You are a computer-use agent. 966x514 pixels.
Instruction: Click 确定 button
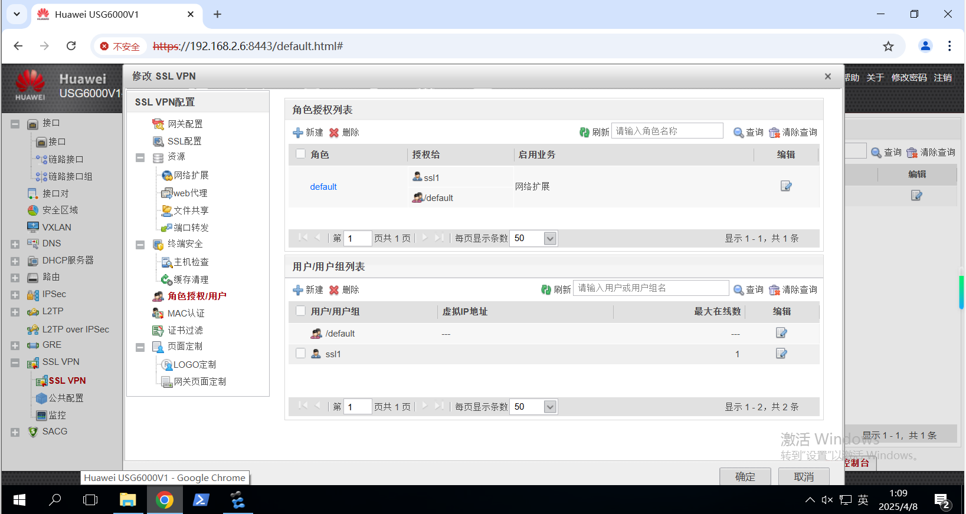coord(745,476)
